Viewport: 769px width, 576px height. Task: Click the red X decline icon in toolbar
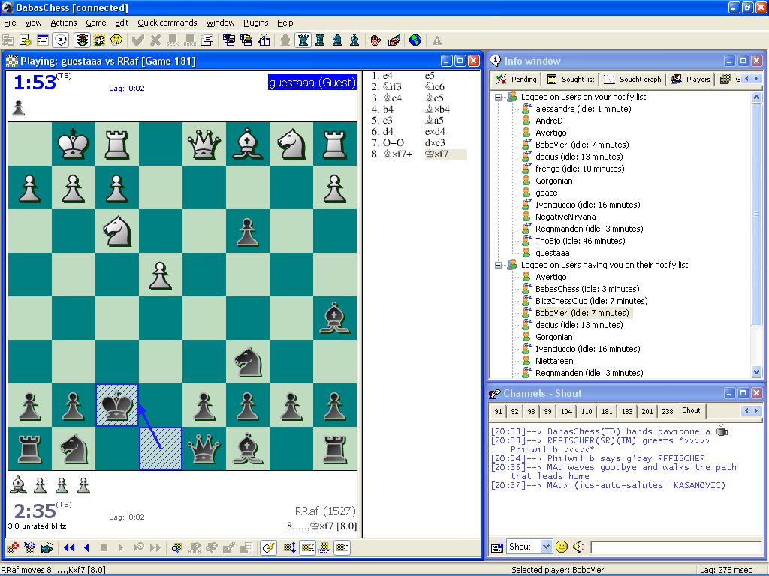(x=154, y=40)
